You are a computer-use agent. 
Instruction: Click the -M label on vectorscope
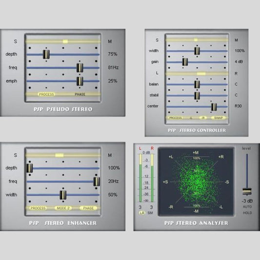196,211
